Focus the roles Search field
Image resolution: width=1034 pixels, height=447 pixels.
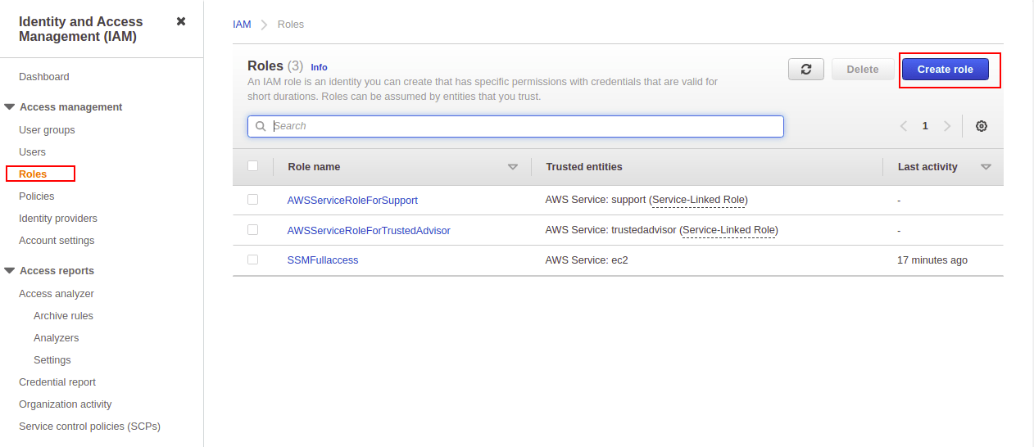[516, 126]
